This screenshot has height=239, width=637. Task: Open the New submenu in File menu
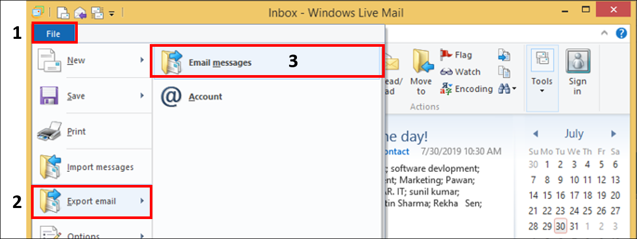(x=92, y=60)
